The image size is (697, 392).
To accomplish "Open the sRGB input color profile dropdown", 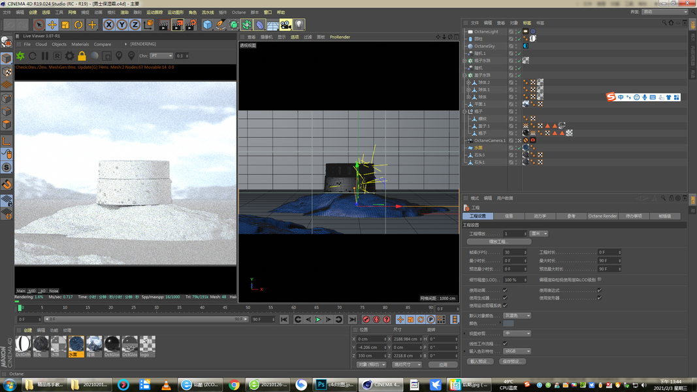I will 517,351.
